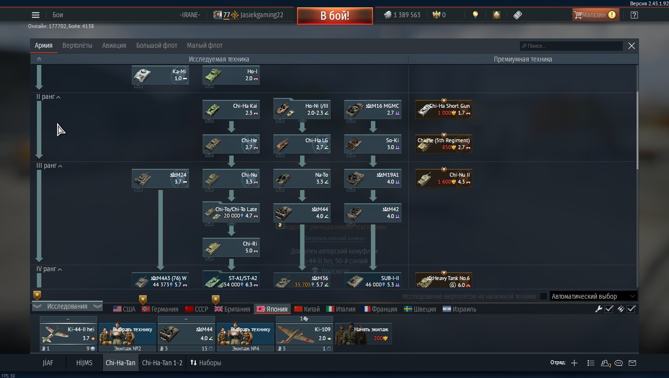Switch to the Малый флот tab
This screenshot has width=669, height=378.
pos(205,45)
